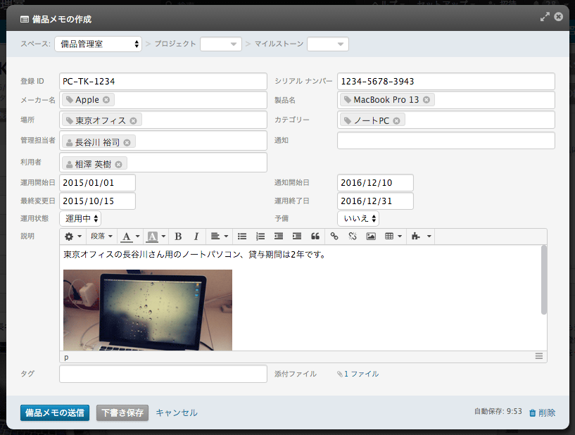
Task: Toggle bold formatting in editor toolbar
Action: (178, 237)
